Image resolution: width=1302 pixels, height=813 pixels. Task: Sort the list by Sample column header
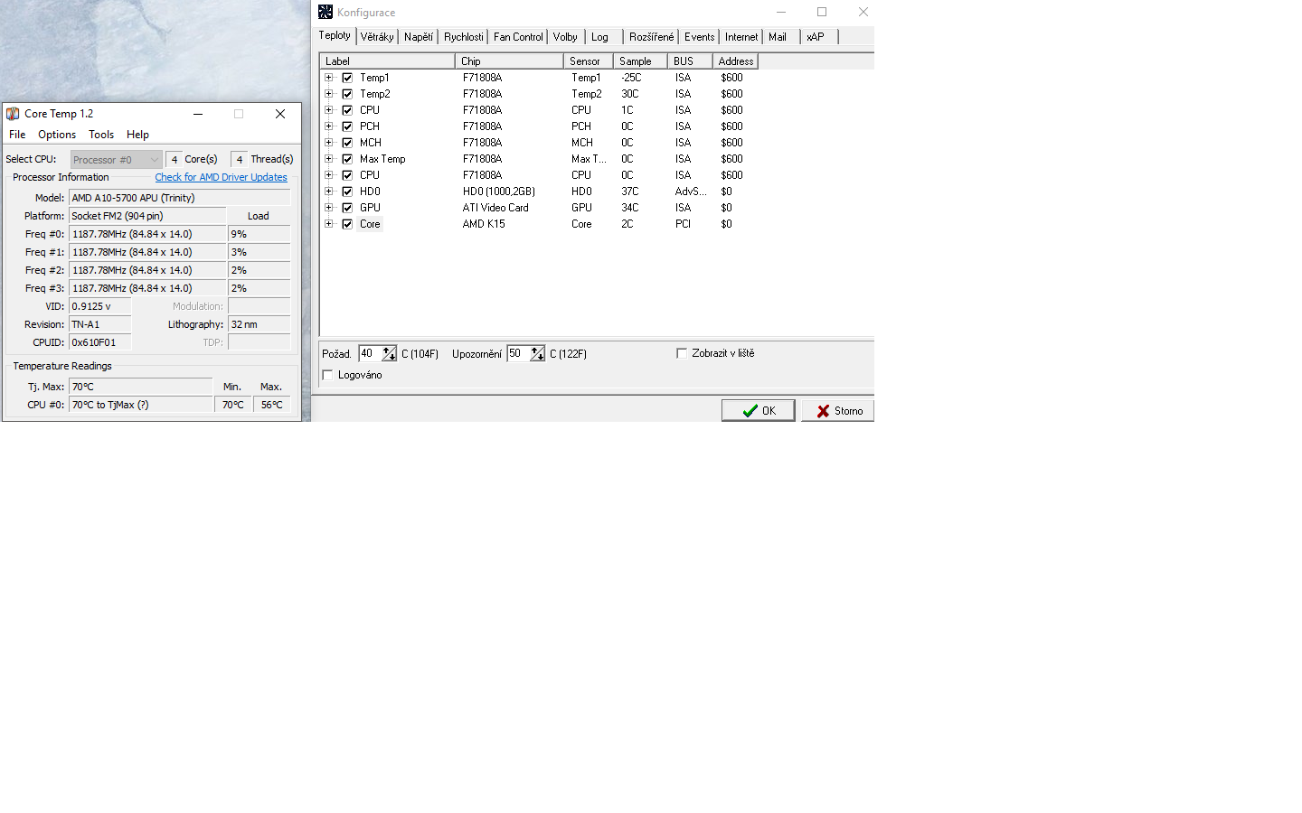[x=640, y=61]
